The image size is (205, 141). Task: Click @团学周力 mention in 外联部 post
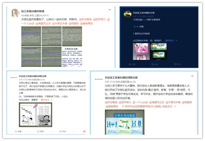click(99, 20)
